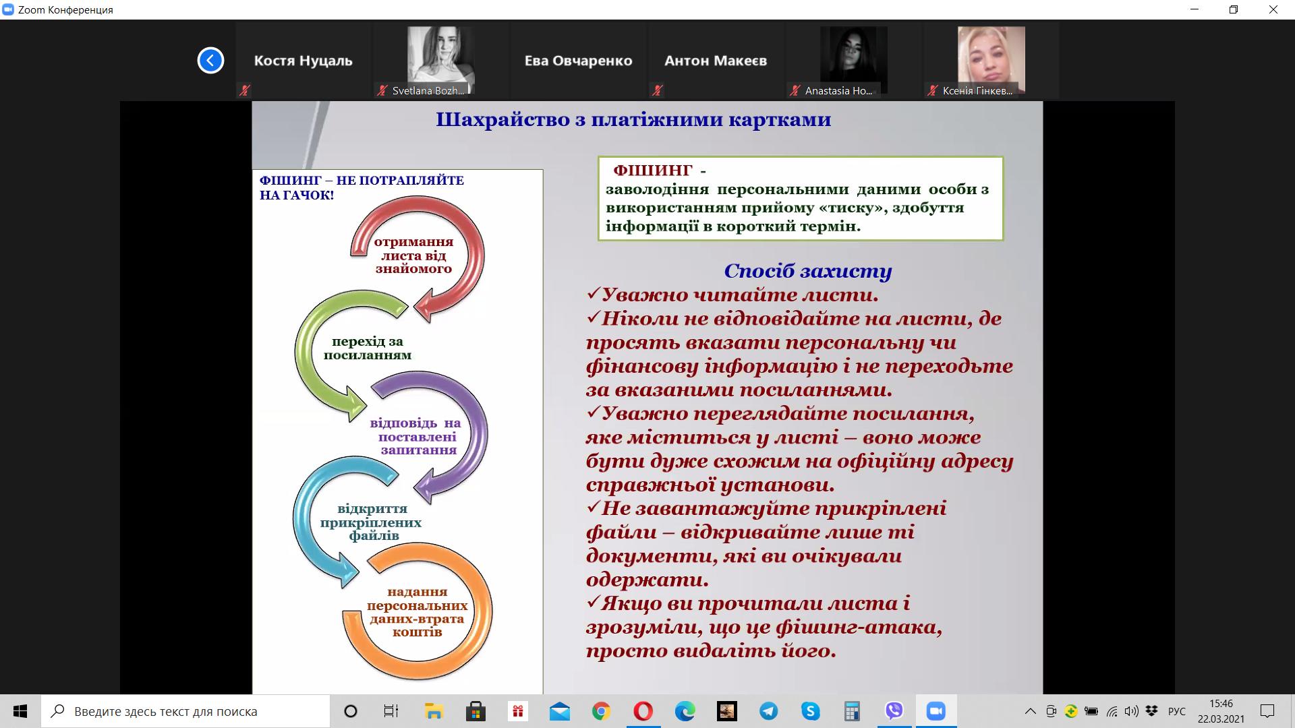This screenshot has height=728, width=1295.
Task: Open the Task View button
Action: [391, 711]
